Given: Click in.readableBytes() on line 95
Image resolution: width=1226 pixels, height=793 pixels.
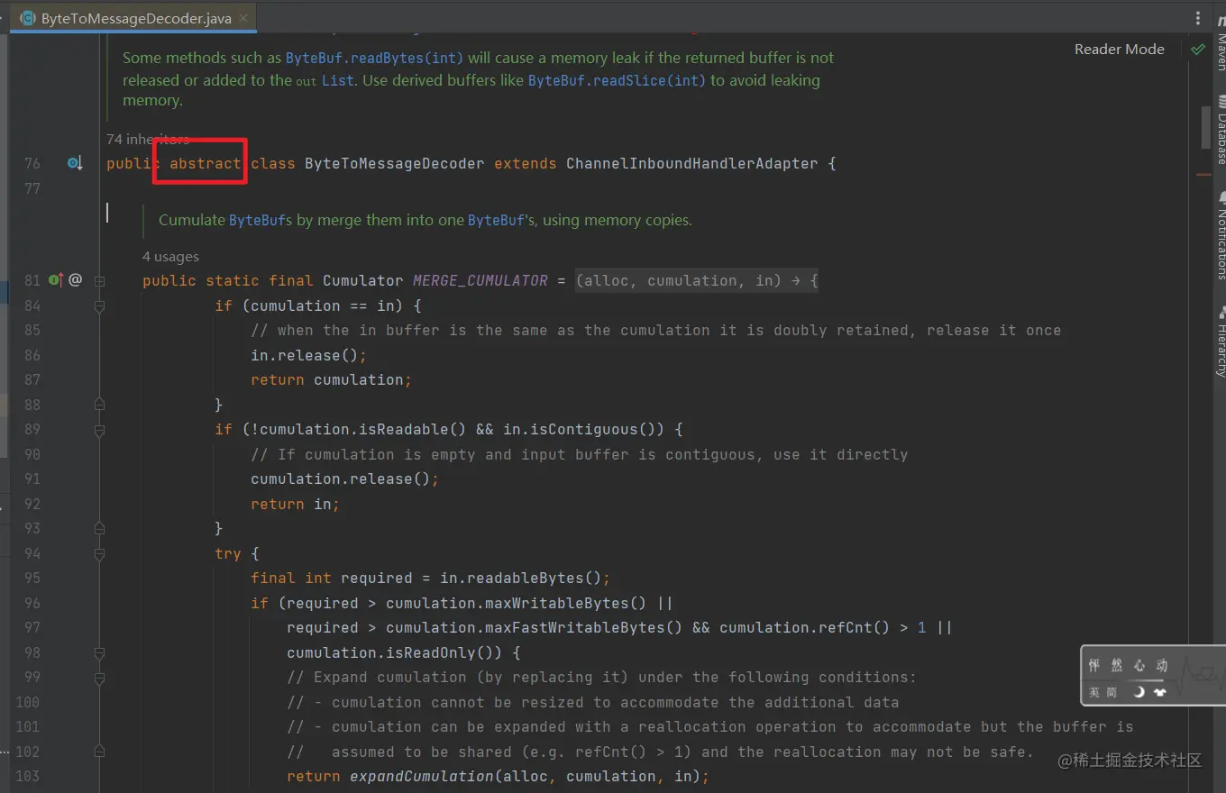Looking at the screenshot, I should (521, 578).
